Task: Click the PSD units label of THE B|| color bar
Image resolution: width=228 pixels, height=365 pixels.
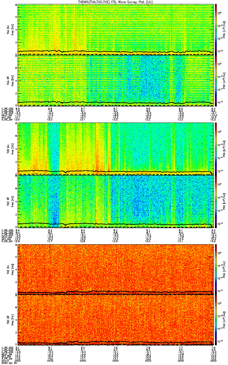Action: [224, 319]
